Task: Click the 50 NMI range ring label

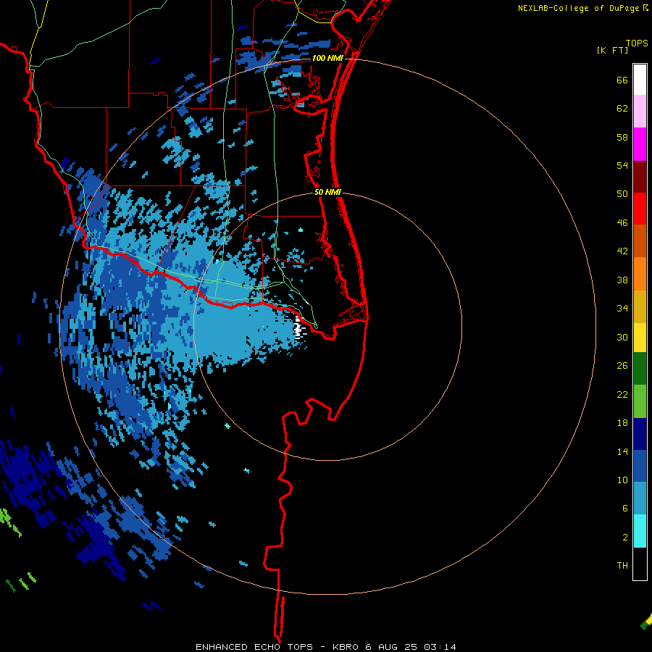Action: (x=327, y=192)
